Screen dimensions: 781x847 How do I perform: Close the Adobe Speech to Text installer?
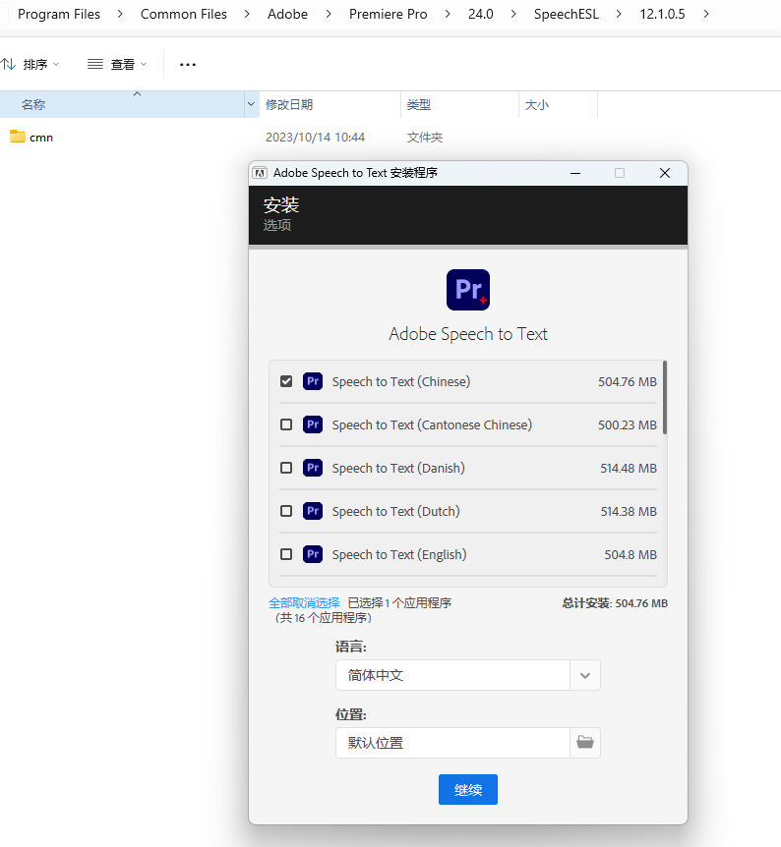[x=665, y=173]
